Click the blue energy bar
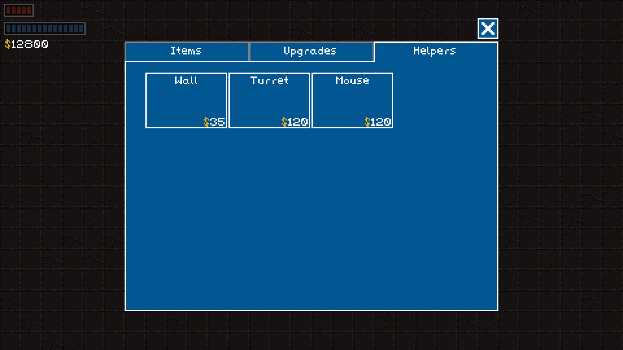This screenshot has width=623, height=350. tap(45, 29)
